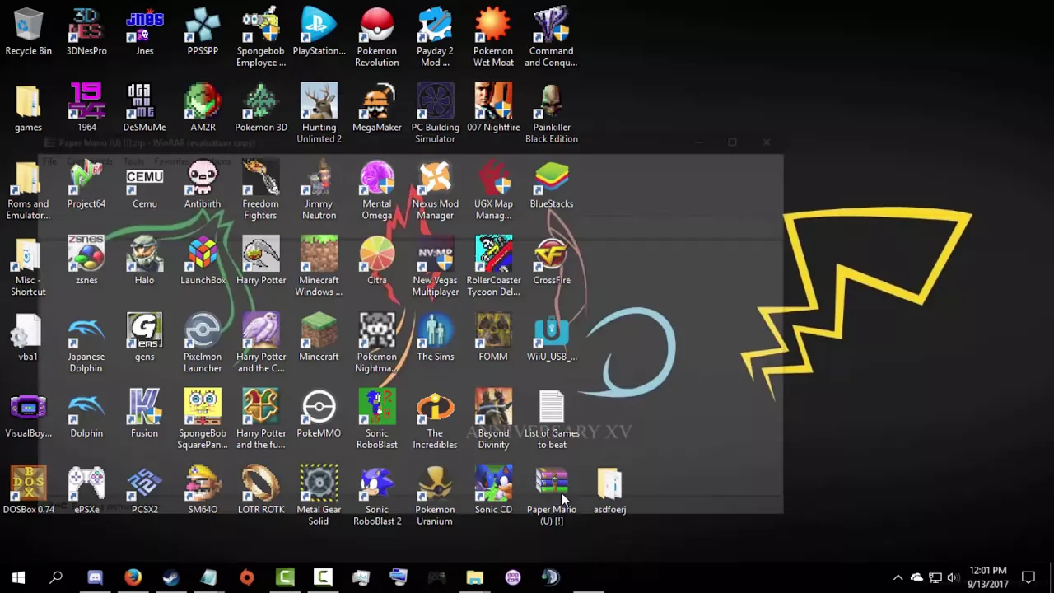Launch the 1964 emulator
1054x593 pixels.
tap(86, 109)
